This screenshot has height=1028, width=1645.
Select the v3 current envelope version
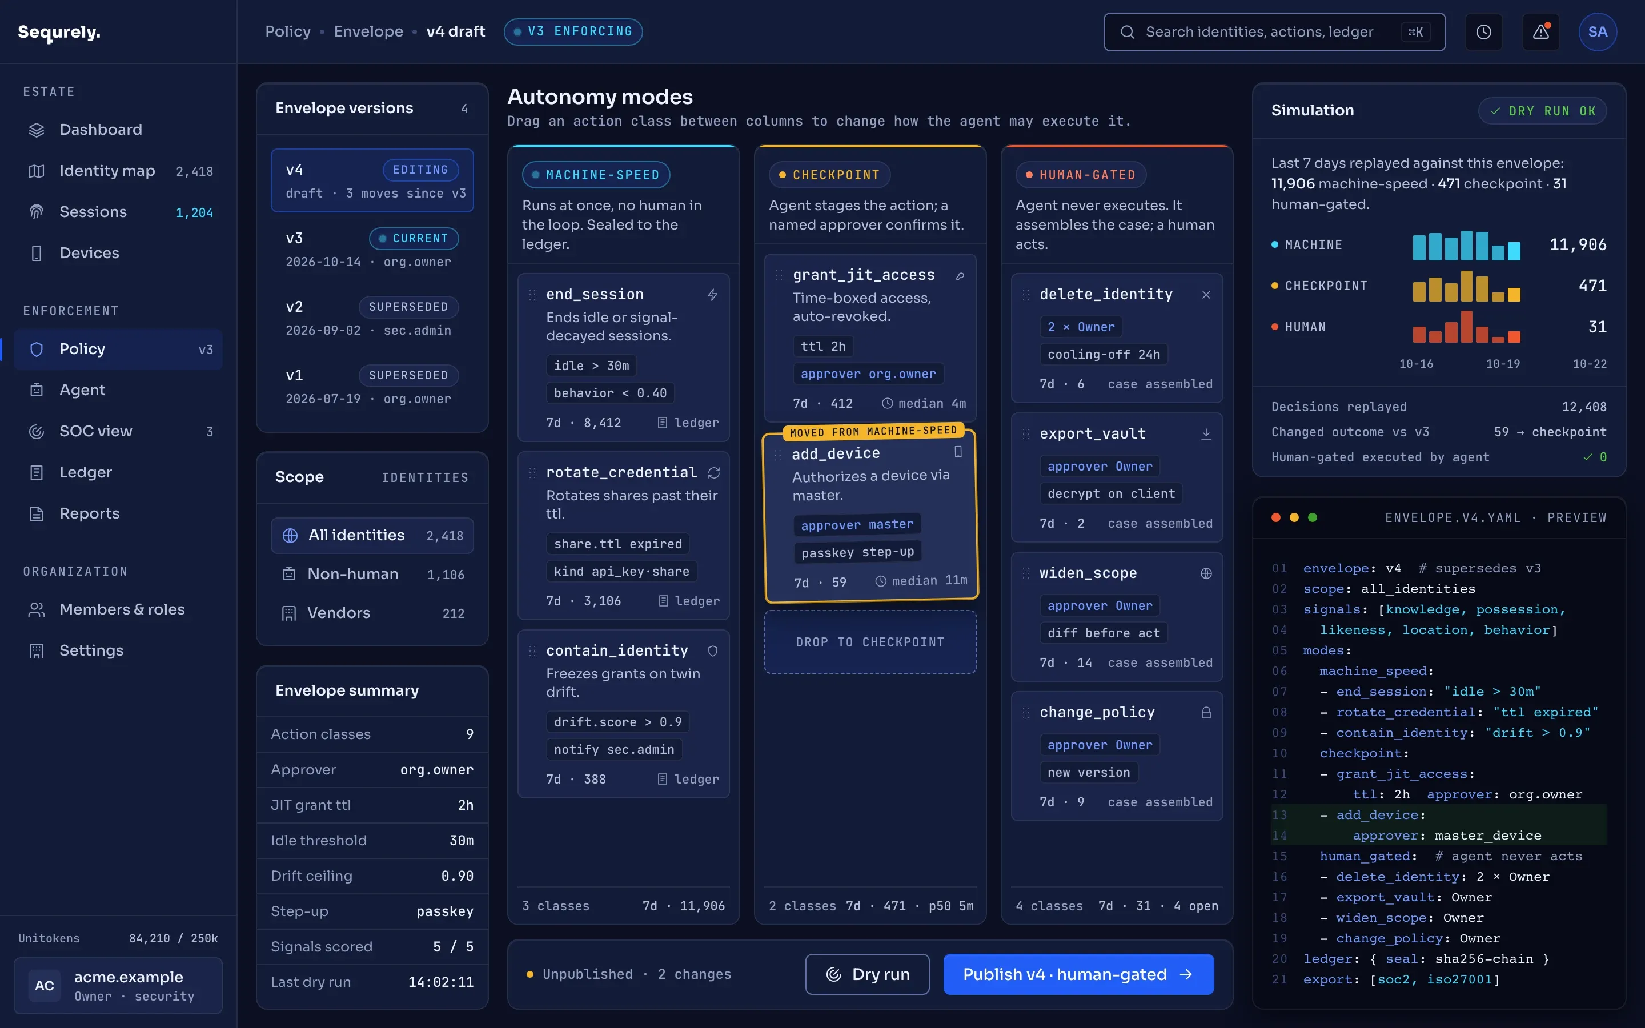(x=372, y=249)
